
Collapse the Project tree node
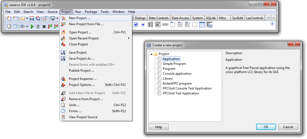pyautogui.click(x=151, y=54)
